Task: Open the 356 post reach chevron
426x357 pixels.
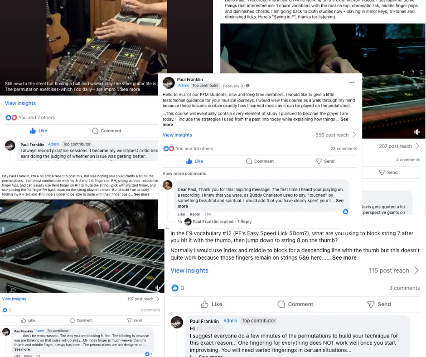Action: coord(354,135)
